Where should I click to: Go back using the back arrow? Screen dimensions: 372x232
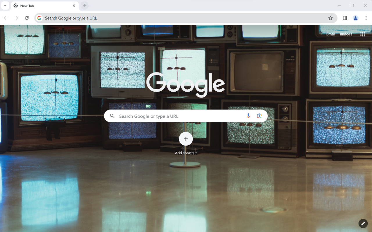pyautogui.click(x=6, y=18)
